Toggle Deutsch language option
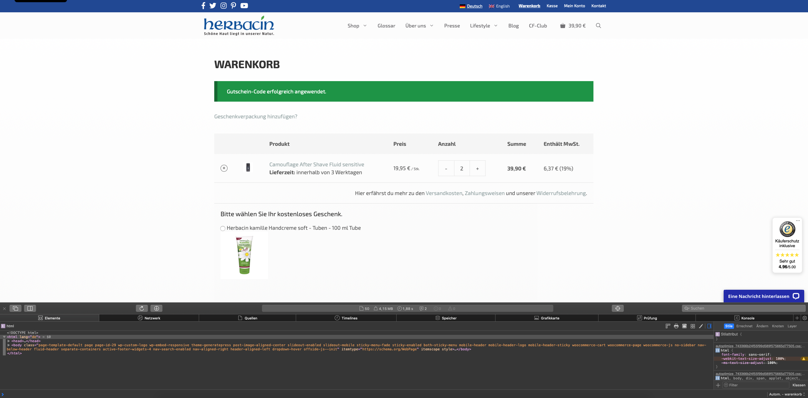The height and width of the screenshot is (398, 808). click(471, 6)
